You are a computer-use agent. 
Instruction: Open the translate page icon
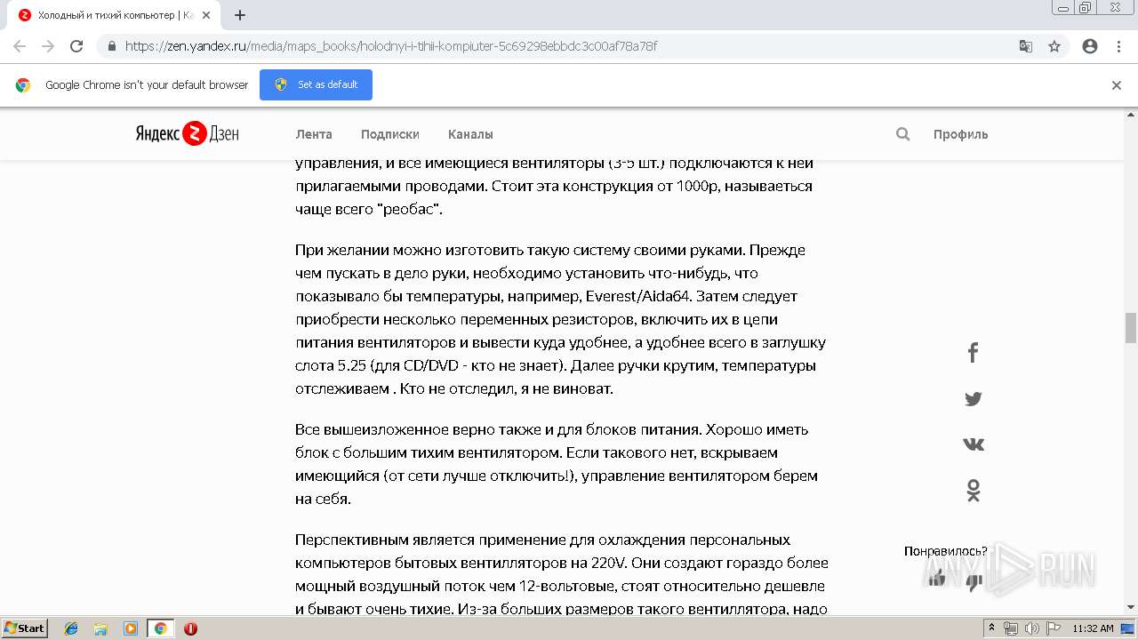(1026, 46)
